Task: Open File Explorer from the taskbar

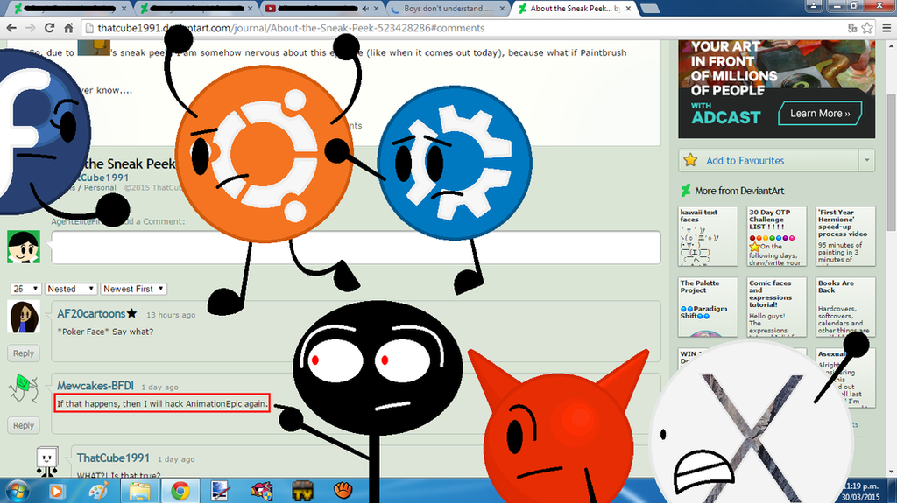Action: point(139,491)
